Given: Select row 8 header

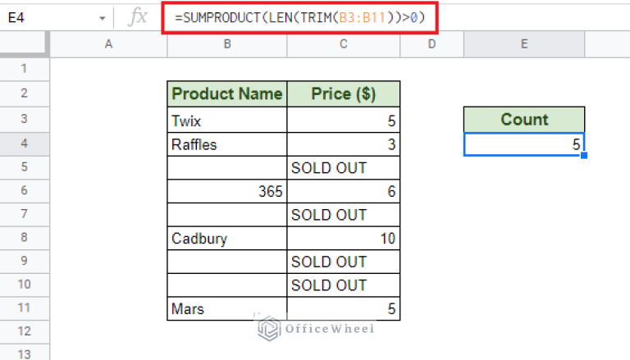Looking at the screenshot, I should 25,238.
